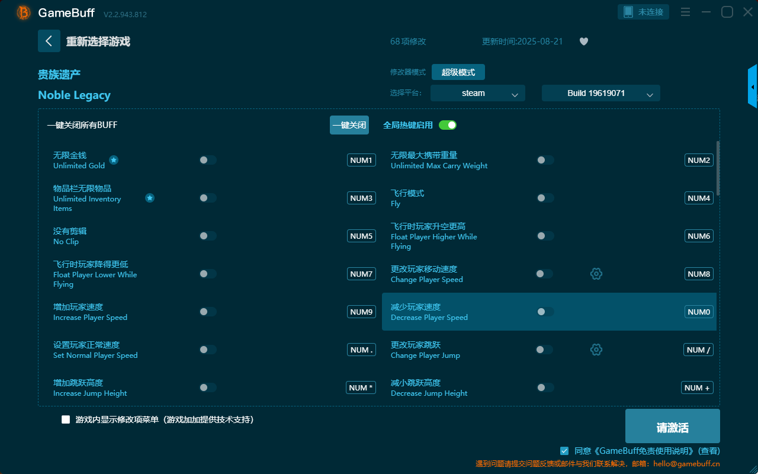
Task: Click the NUM2 hotkey box
Action: pyautogui.click(x=699, y=160)
